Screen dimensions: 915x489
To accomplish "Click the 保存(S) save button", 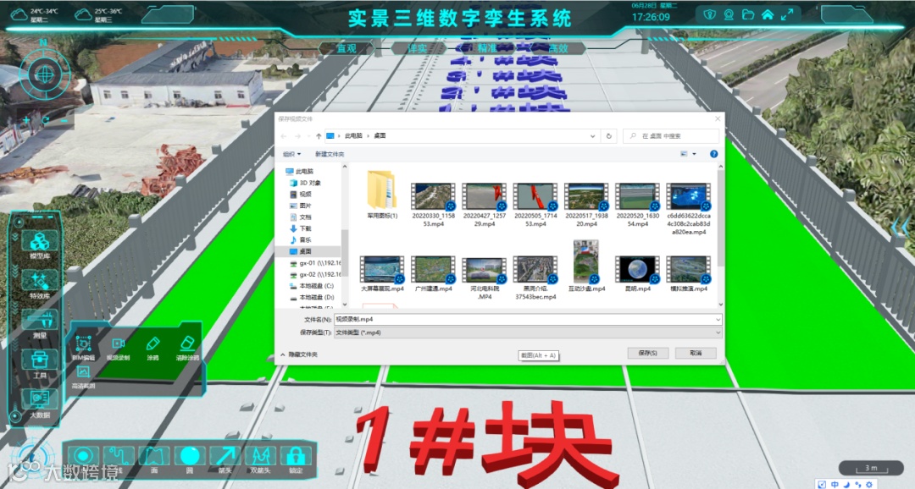I will [x=648, y=353].
